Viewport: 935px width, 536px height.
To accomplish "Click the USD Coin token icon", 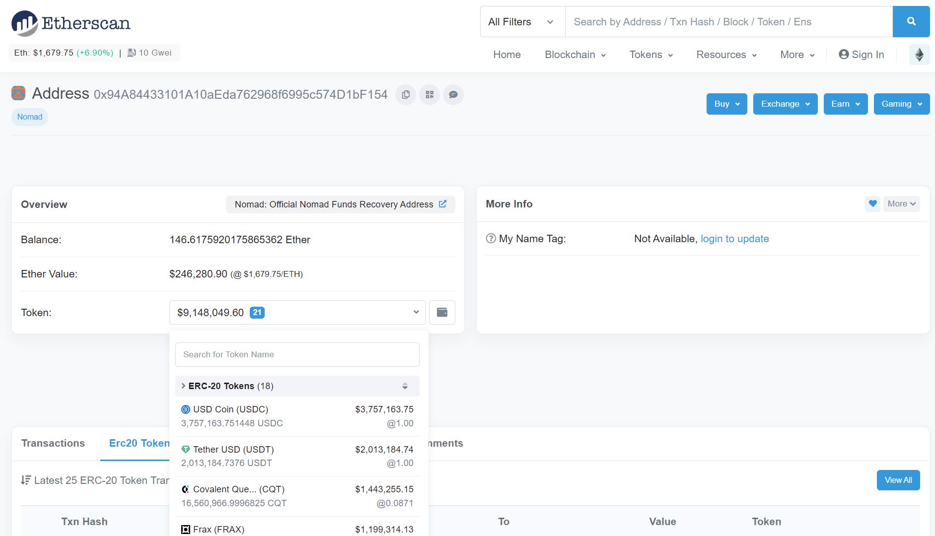I will click(x=185, y=409).
